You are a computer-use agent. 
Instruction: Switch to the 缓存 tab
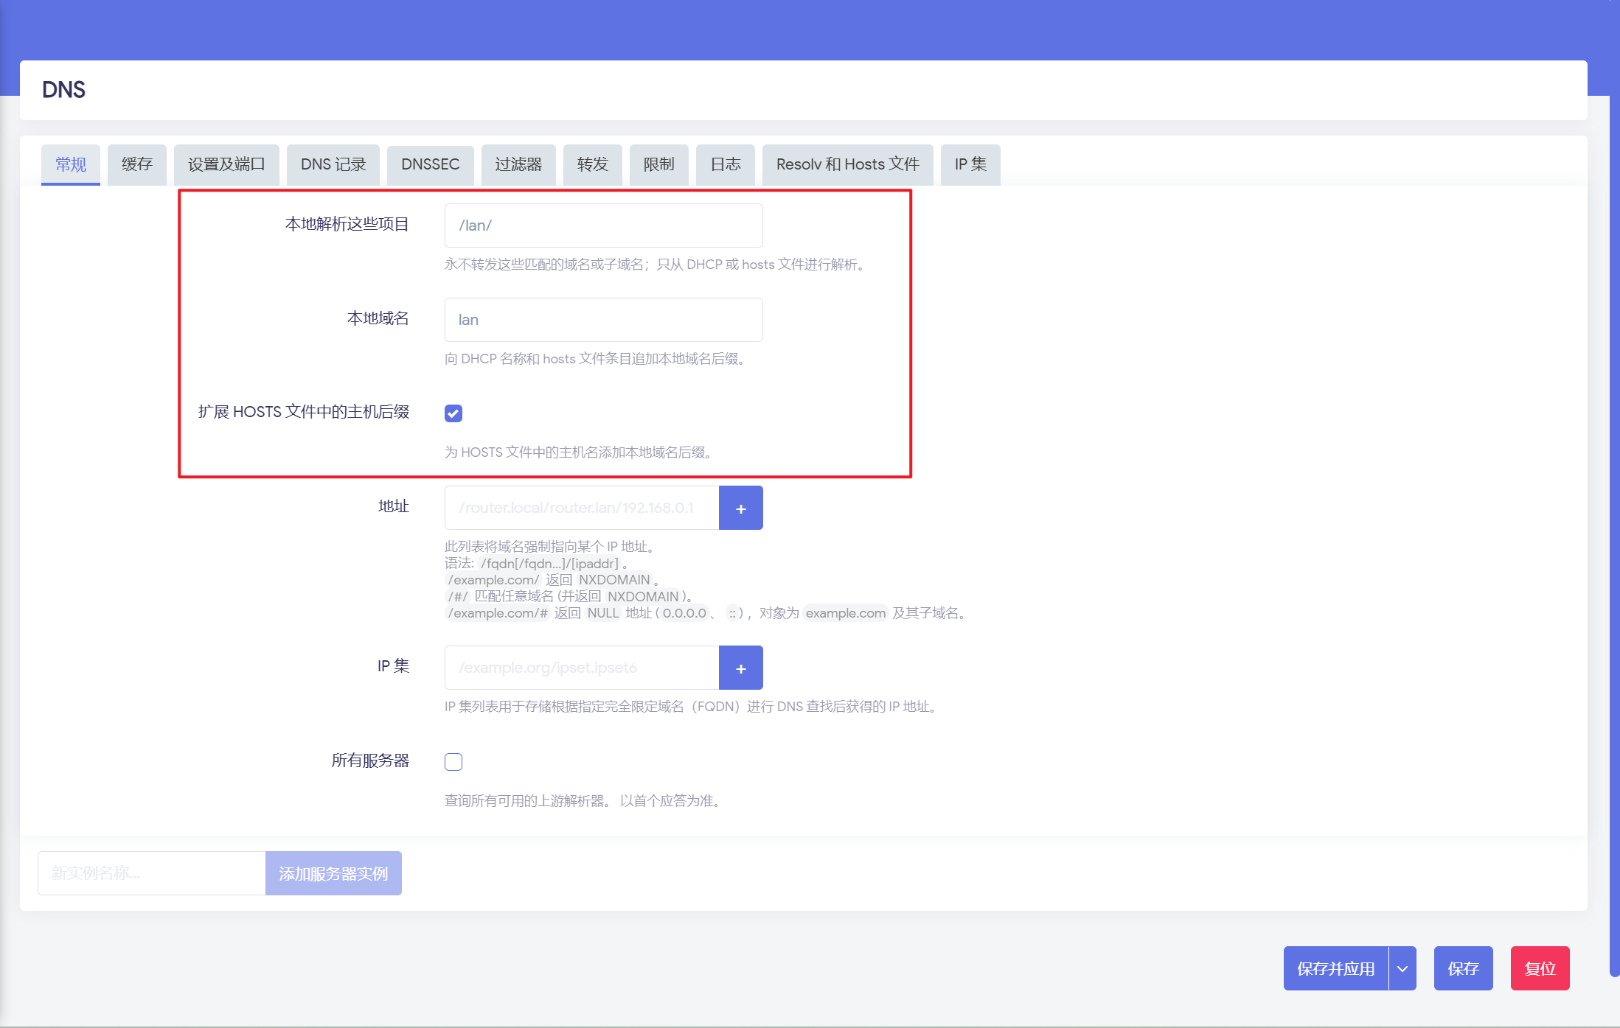point(137,164)
